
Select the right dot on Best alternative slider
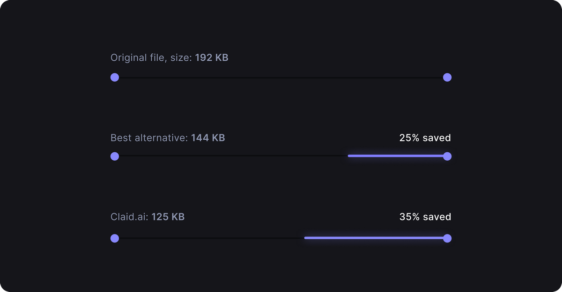coord(447,157)
